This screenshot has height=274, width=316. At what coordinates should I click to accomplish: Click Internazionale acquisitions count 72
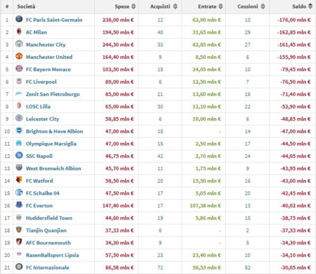click(160, 267)
